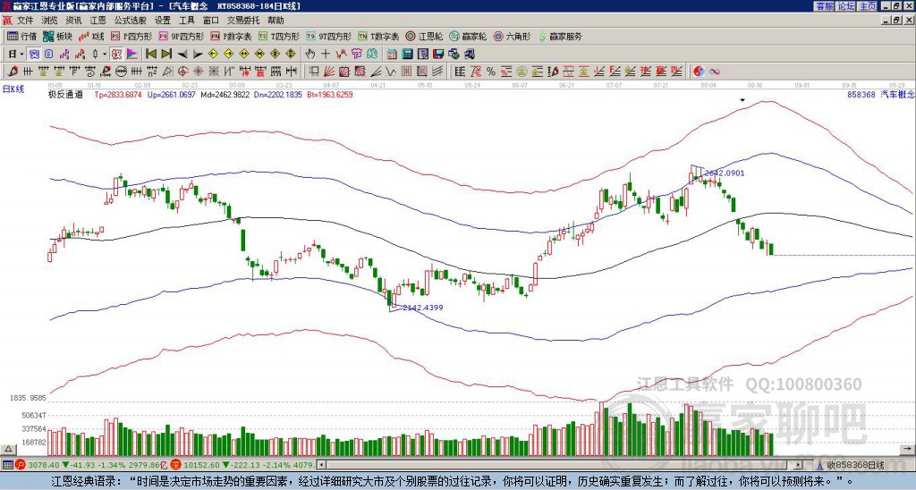Click Tp=2833.6874 indicator value

point(117,94)
